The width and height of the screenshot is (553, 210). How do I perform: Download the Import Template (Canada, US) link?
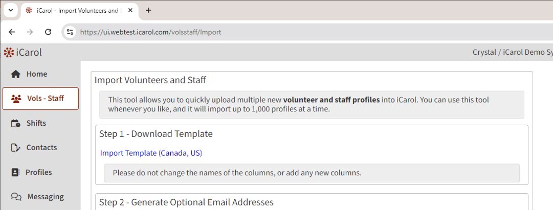click(151, 153)
